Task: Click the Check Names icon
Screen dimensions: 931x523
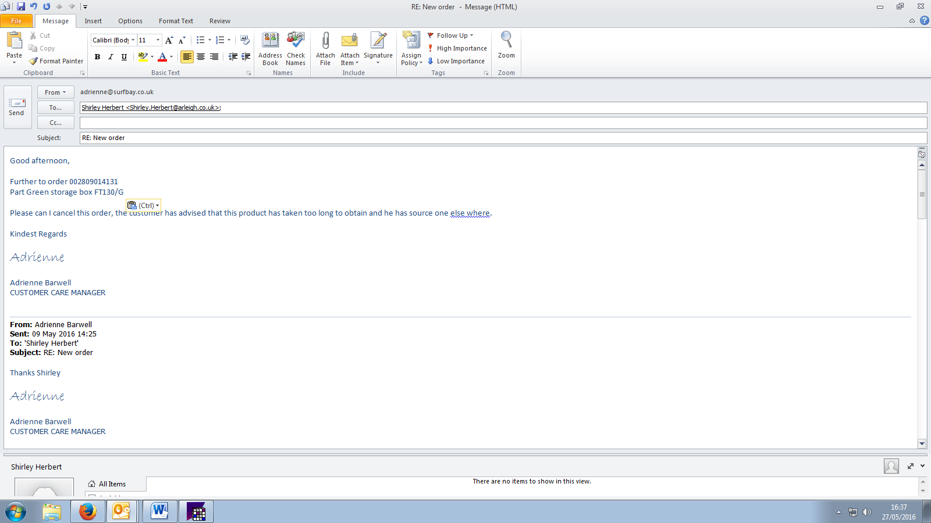Action: pyautogui.click(x=296, y=41)
